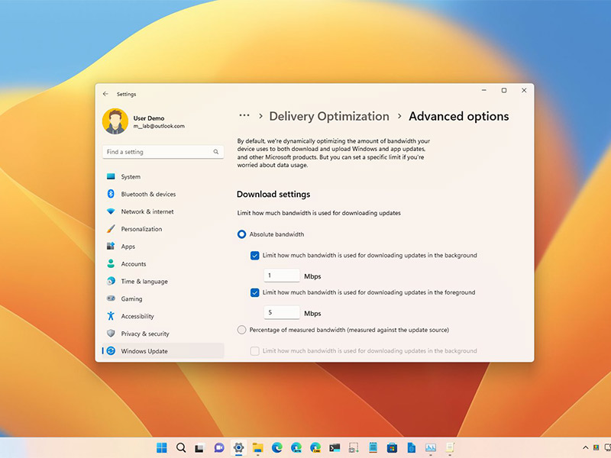Screen dimensions: 611x458
Task: Click the Settings gear on the taskbar
Action: pyautogui.click(x=238, y=448)
